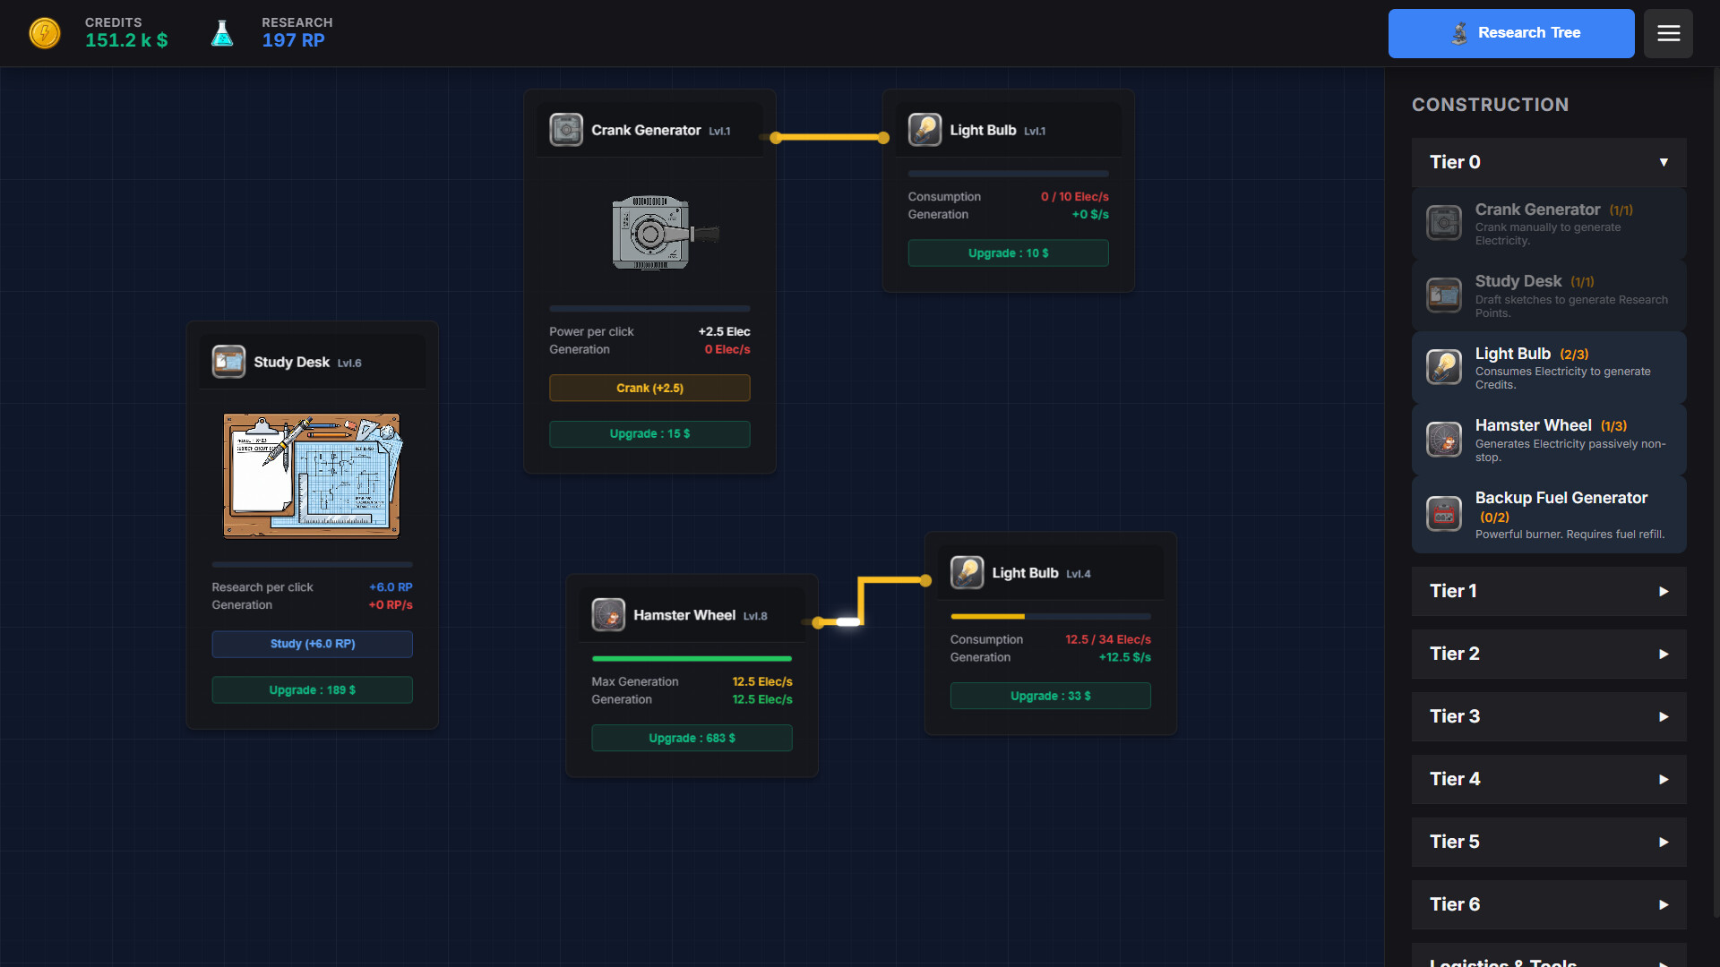Open the Research Tree
This screenshot has height=967, width=1720.
coord(1511,33)
